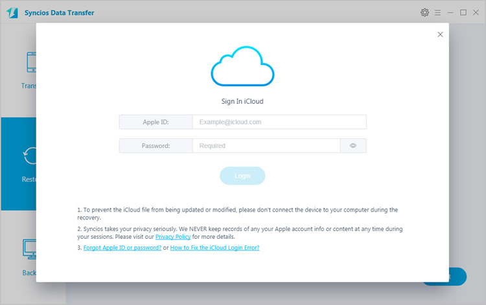Click the Syncios logo icon
486x305 pixels.
coord(12,13)
